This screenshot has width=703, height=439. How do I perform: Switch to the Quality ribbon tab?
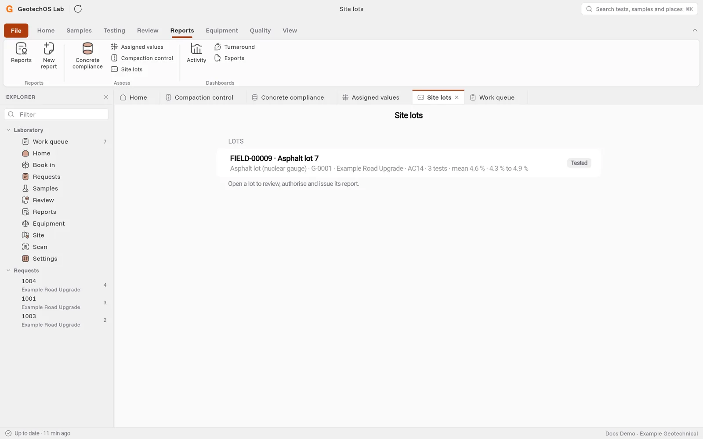point(260,30)
